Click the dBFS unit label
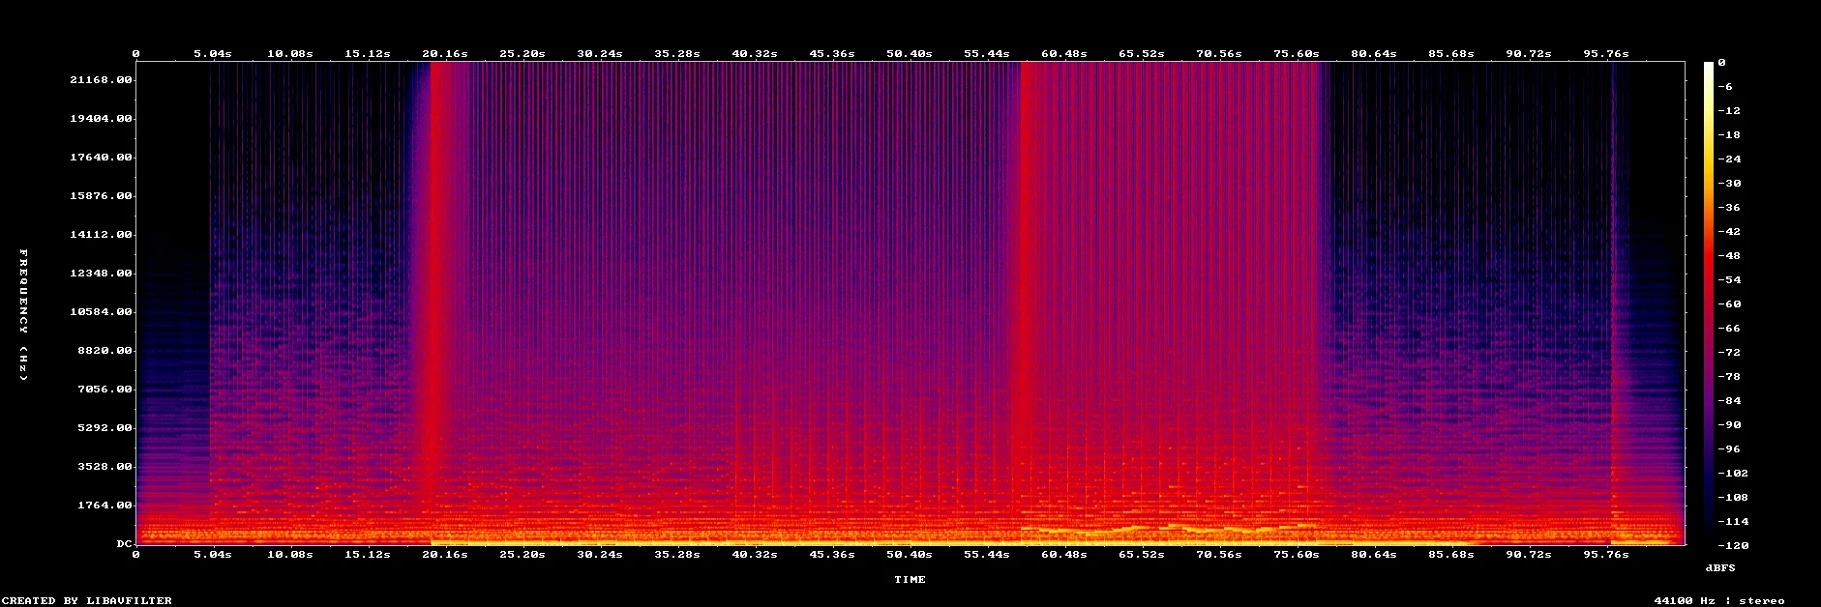 pyautogui.click(x=1720, y=567)
